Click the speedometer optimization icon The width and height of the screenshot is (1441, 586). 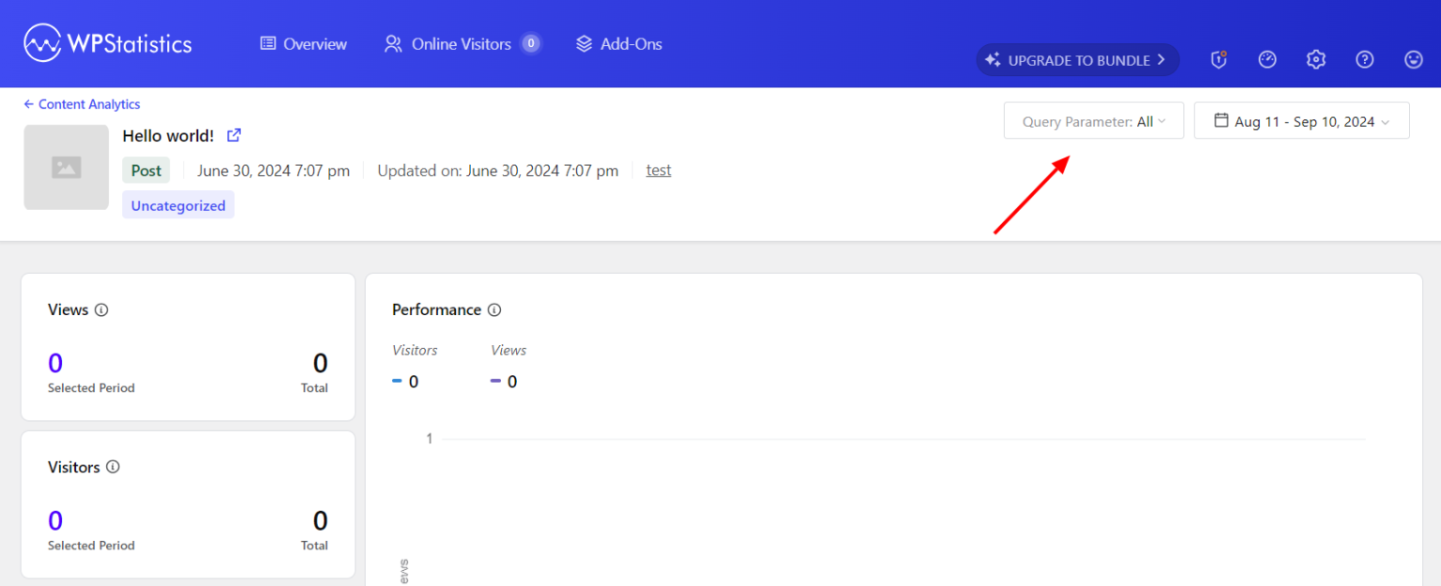coord(1267,58)
